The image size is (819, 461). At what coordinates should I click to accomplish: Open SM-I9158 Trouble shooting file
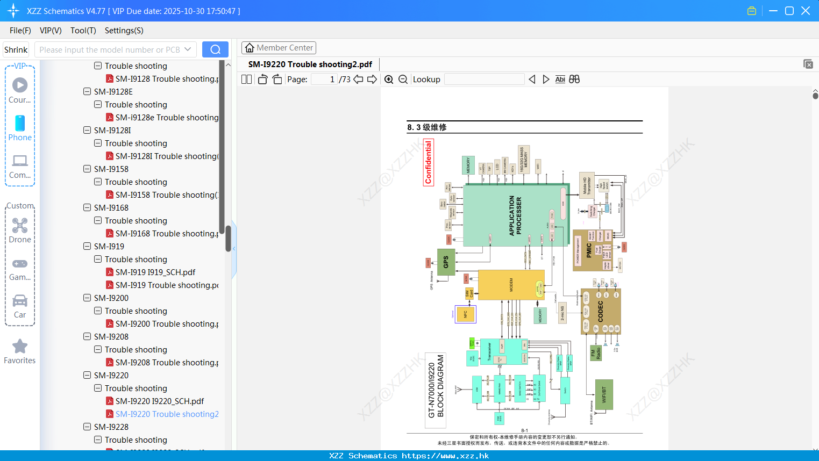pyautogui.click(x=162, y=195)
